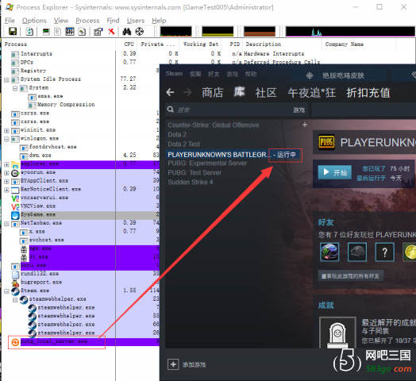Image resolution: width=416 pixels, height=381 pixels.
Task: Click the crosshair Find Window's Process icon
Action: pos(140,32)
